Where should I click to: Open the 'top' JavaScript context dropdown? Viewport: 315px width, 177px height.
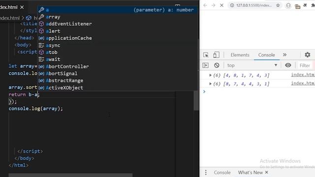pyautogui.click(x=252, y=65)
